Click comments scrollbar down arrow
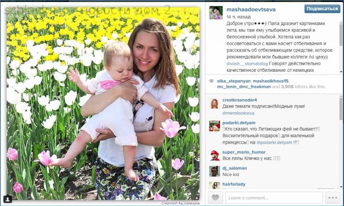344x206 pixels. click(x=341, y=187)
